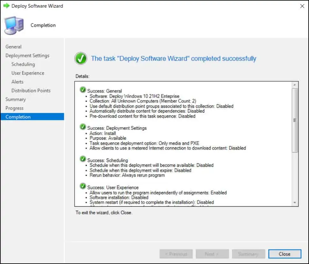Select the User Experience step

pyautogui.click(x=28, y=73)
